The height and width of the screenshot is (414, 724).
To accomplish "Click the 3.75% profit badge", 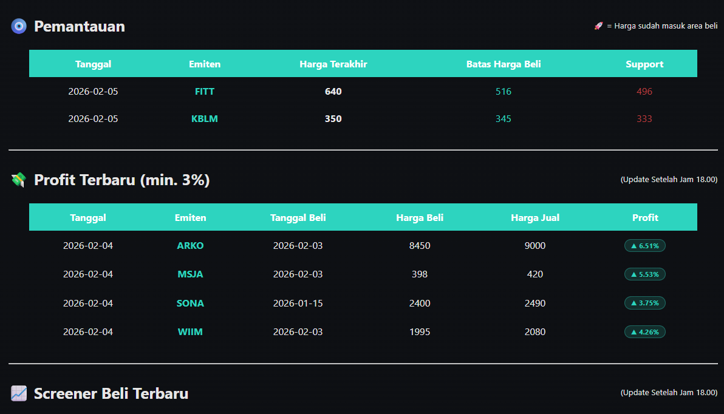I will click(645, 303).
